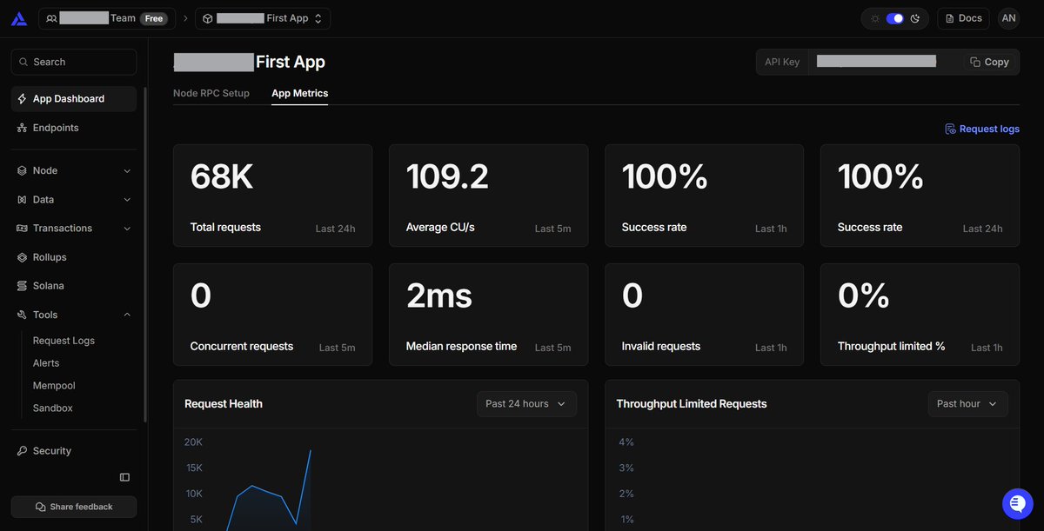The image size is (1044, 531).
Task: Click the Alchemy logo icon
Action: (x=18, y=18)
